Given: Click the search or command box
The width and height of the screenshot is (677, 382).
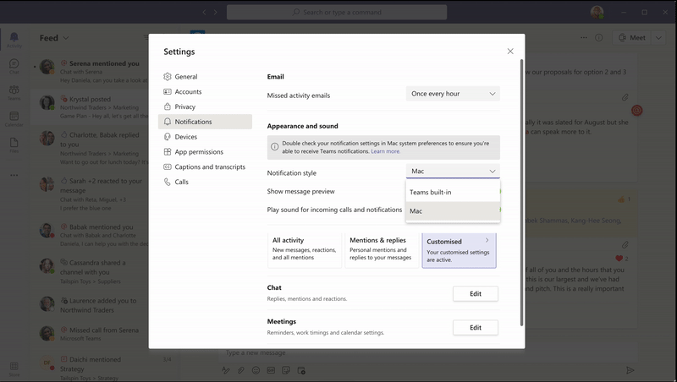Looking at the screenshot, I should [337, 12].
